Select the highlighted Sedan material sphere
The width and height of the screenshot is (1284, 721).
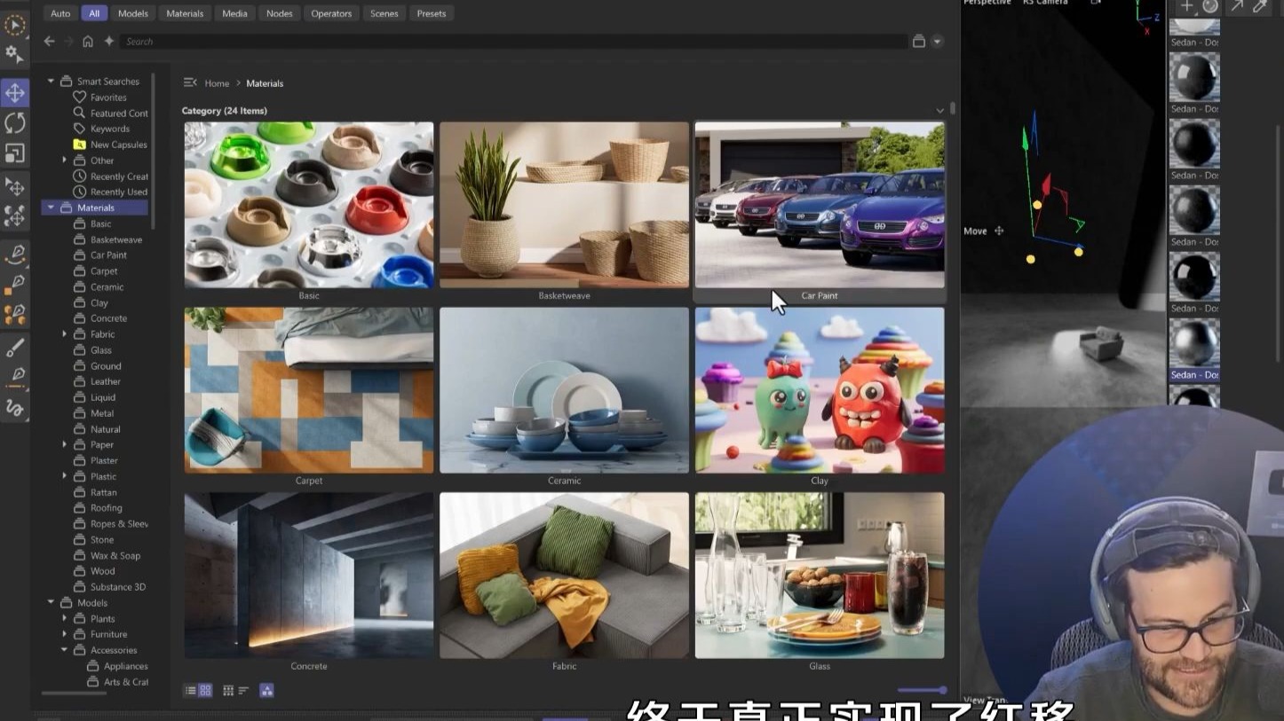[x=1194, y=343]
